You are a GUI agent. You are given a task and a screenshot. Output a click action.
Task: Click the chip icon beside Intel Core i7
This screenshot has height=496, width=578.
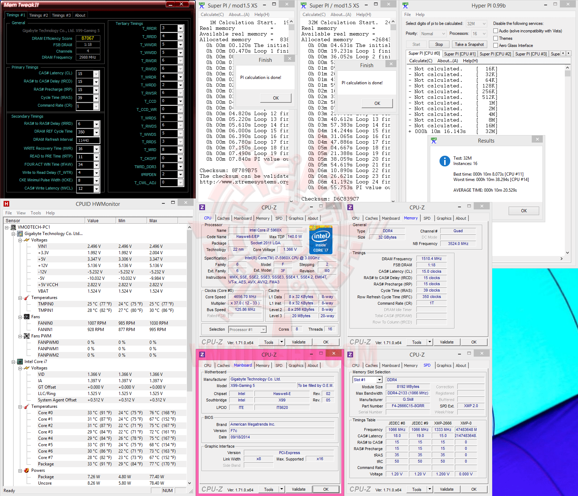[20, 362]
